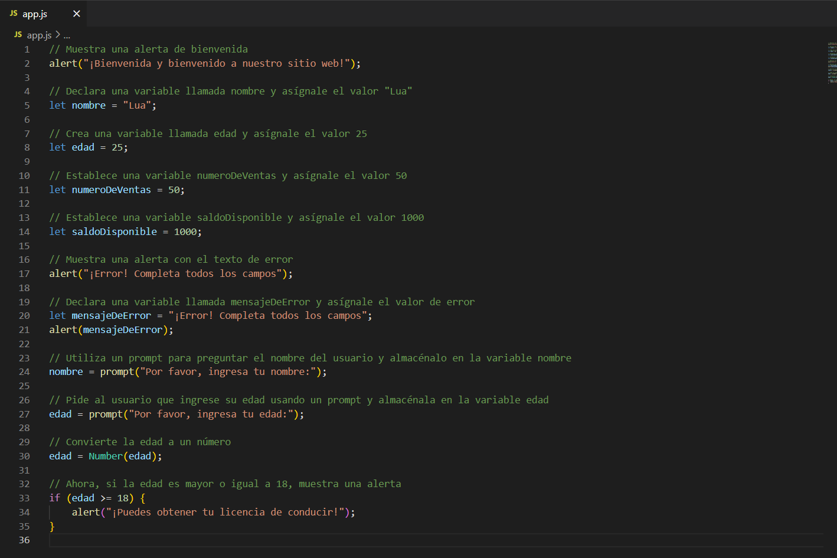837x558 pixels.
Task: Click the string "¡Puedes obtener tu licencia de conducir!"
Action: tap(225, 512)
